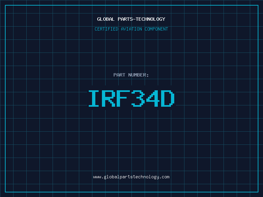Viewport: 263px width, 197px height.
Task: Click the word AVIATION in the subtitle
Action: click(x=131, y=29)
